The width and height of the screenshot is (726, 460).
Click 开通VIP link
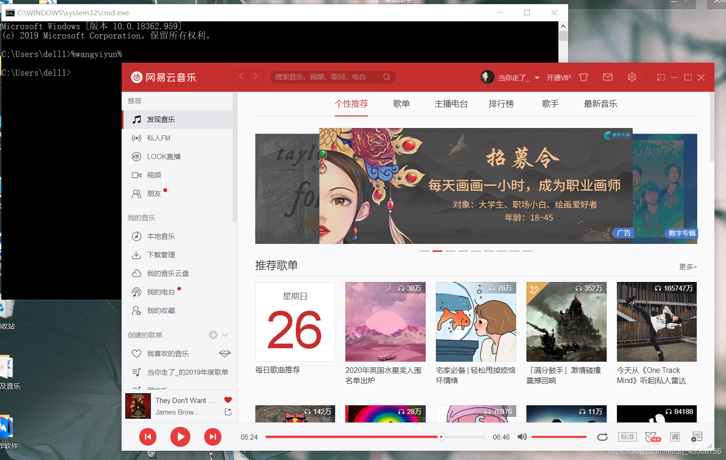pos(558,78)
